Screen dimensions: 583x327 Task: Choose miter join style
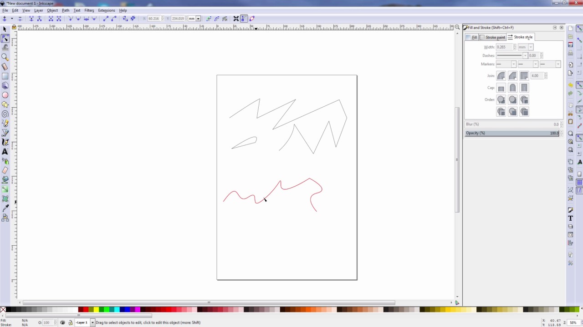(524, 76)
